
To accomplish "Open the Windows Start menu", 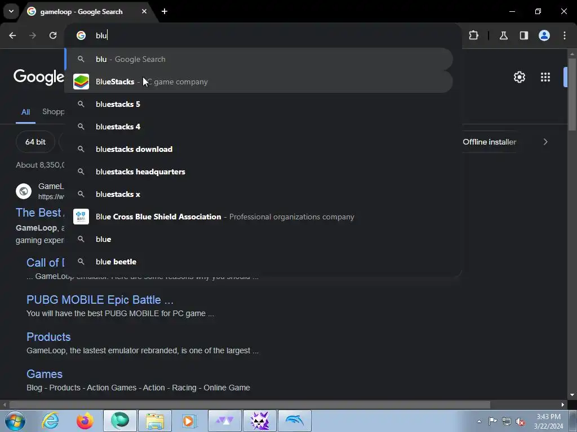I will click(x=15, y=421).
